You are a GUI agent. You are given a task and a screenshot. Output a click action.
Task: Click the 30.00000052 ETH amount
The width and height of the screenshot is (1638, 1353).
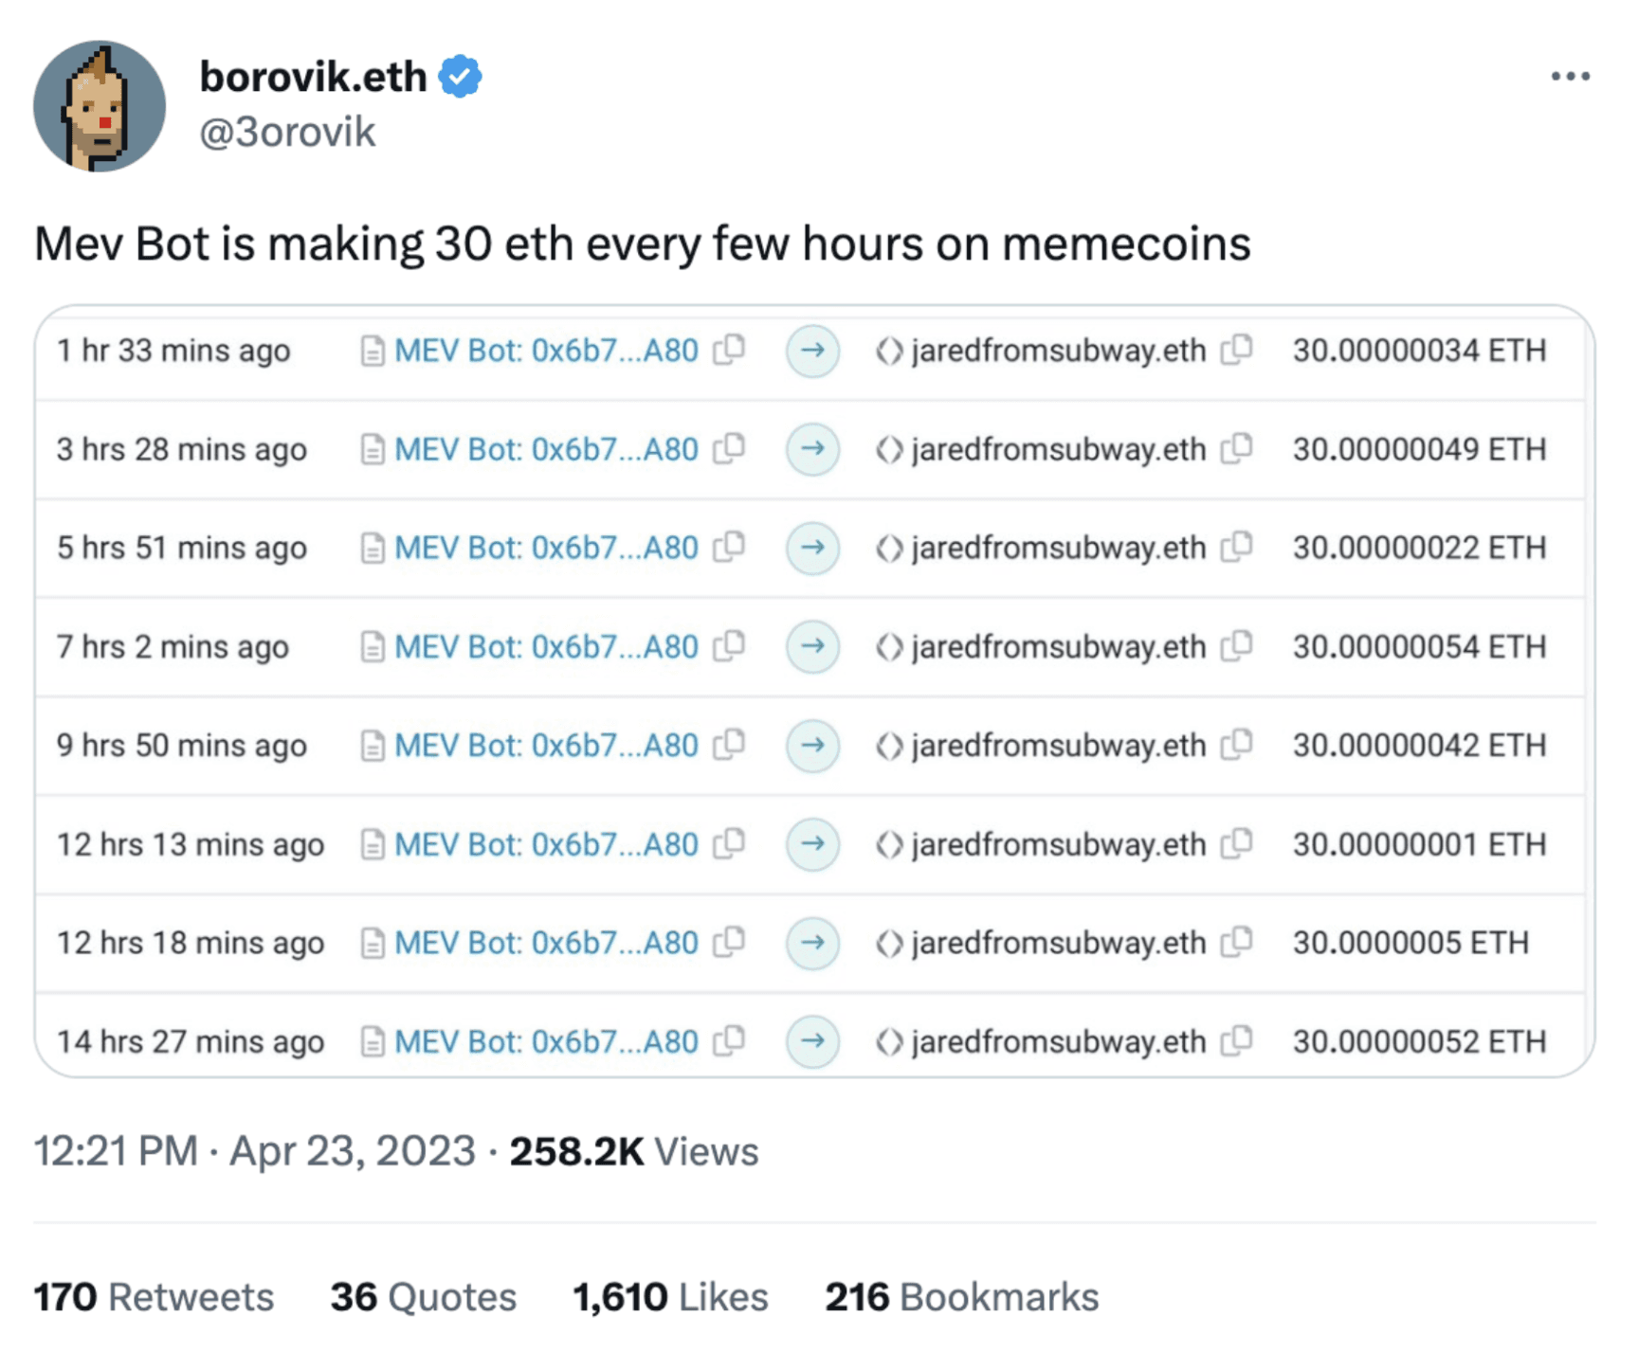[x=1419, y=1041]
